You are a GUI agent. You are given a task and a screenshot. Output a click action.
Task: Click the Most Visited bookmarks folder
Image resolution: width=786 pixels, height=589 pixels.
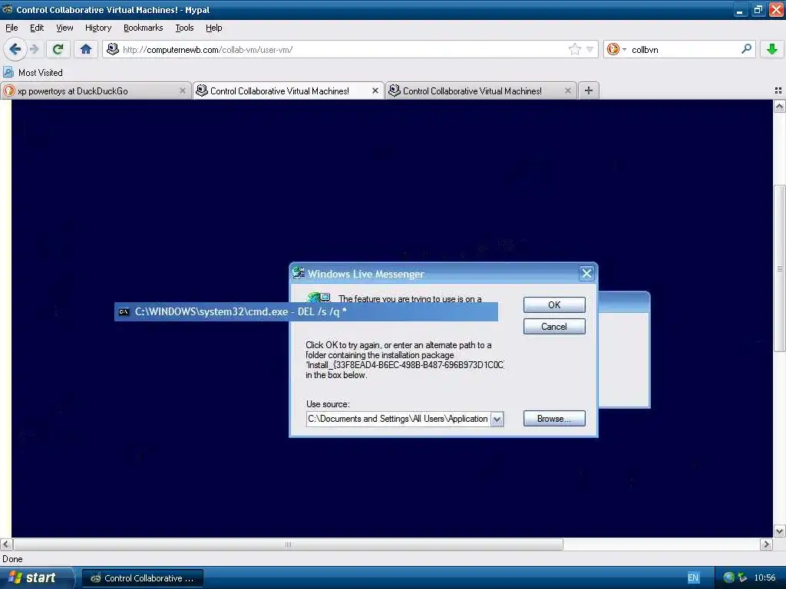[34, 73]
